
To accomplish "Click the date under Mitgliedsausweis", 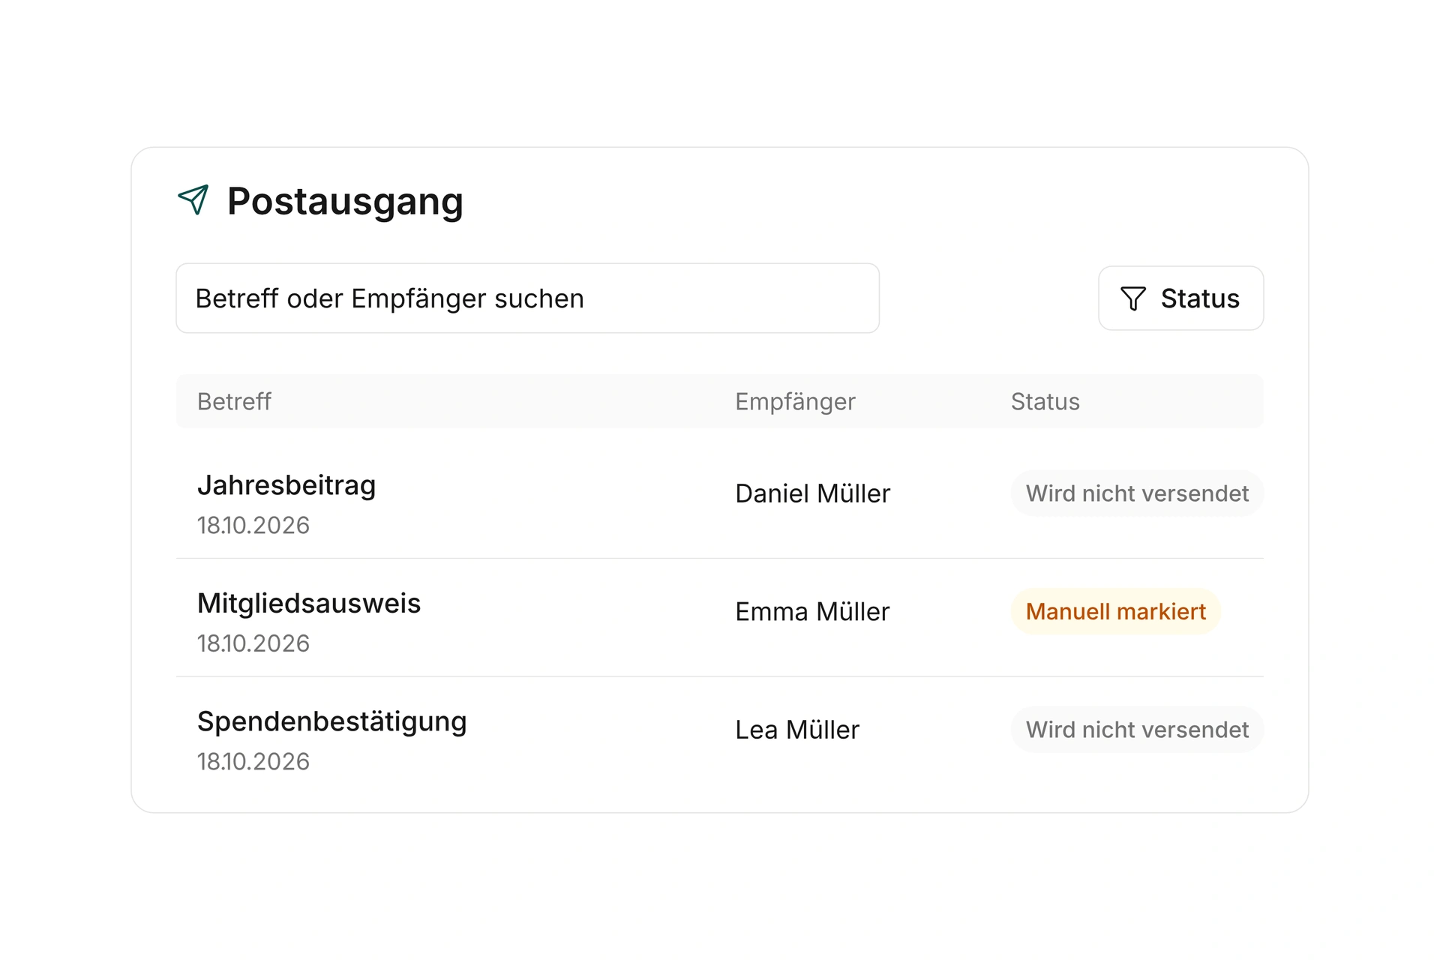I will tap(253, 643).
